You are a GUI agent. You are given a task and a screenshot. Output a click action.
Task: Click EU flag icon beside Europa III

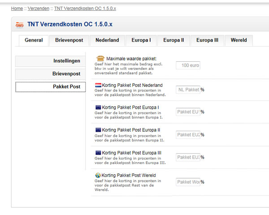tap(98, 153)
